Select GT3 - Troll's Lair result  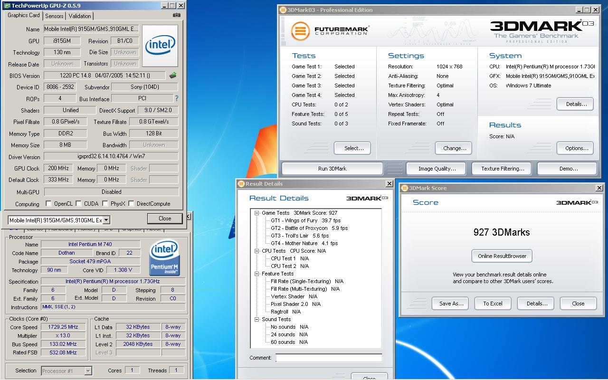pyautogui.click(x=300, y=236)
